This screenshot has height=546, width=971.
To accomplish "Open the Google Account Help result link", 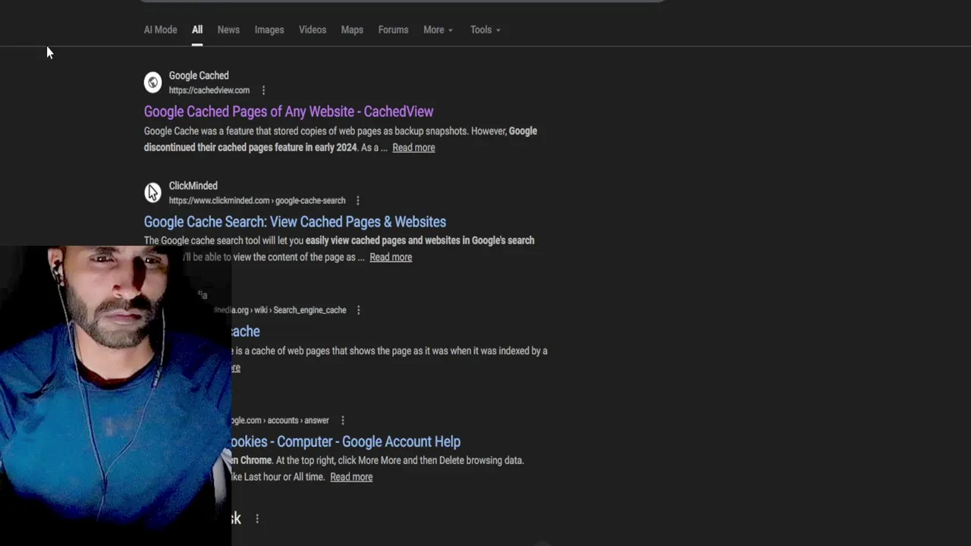I will pyautogui.click(x=346, y=441).
